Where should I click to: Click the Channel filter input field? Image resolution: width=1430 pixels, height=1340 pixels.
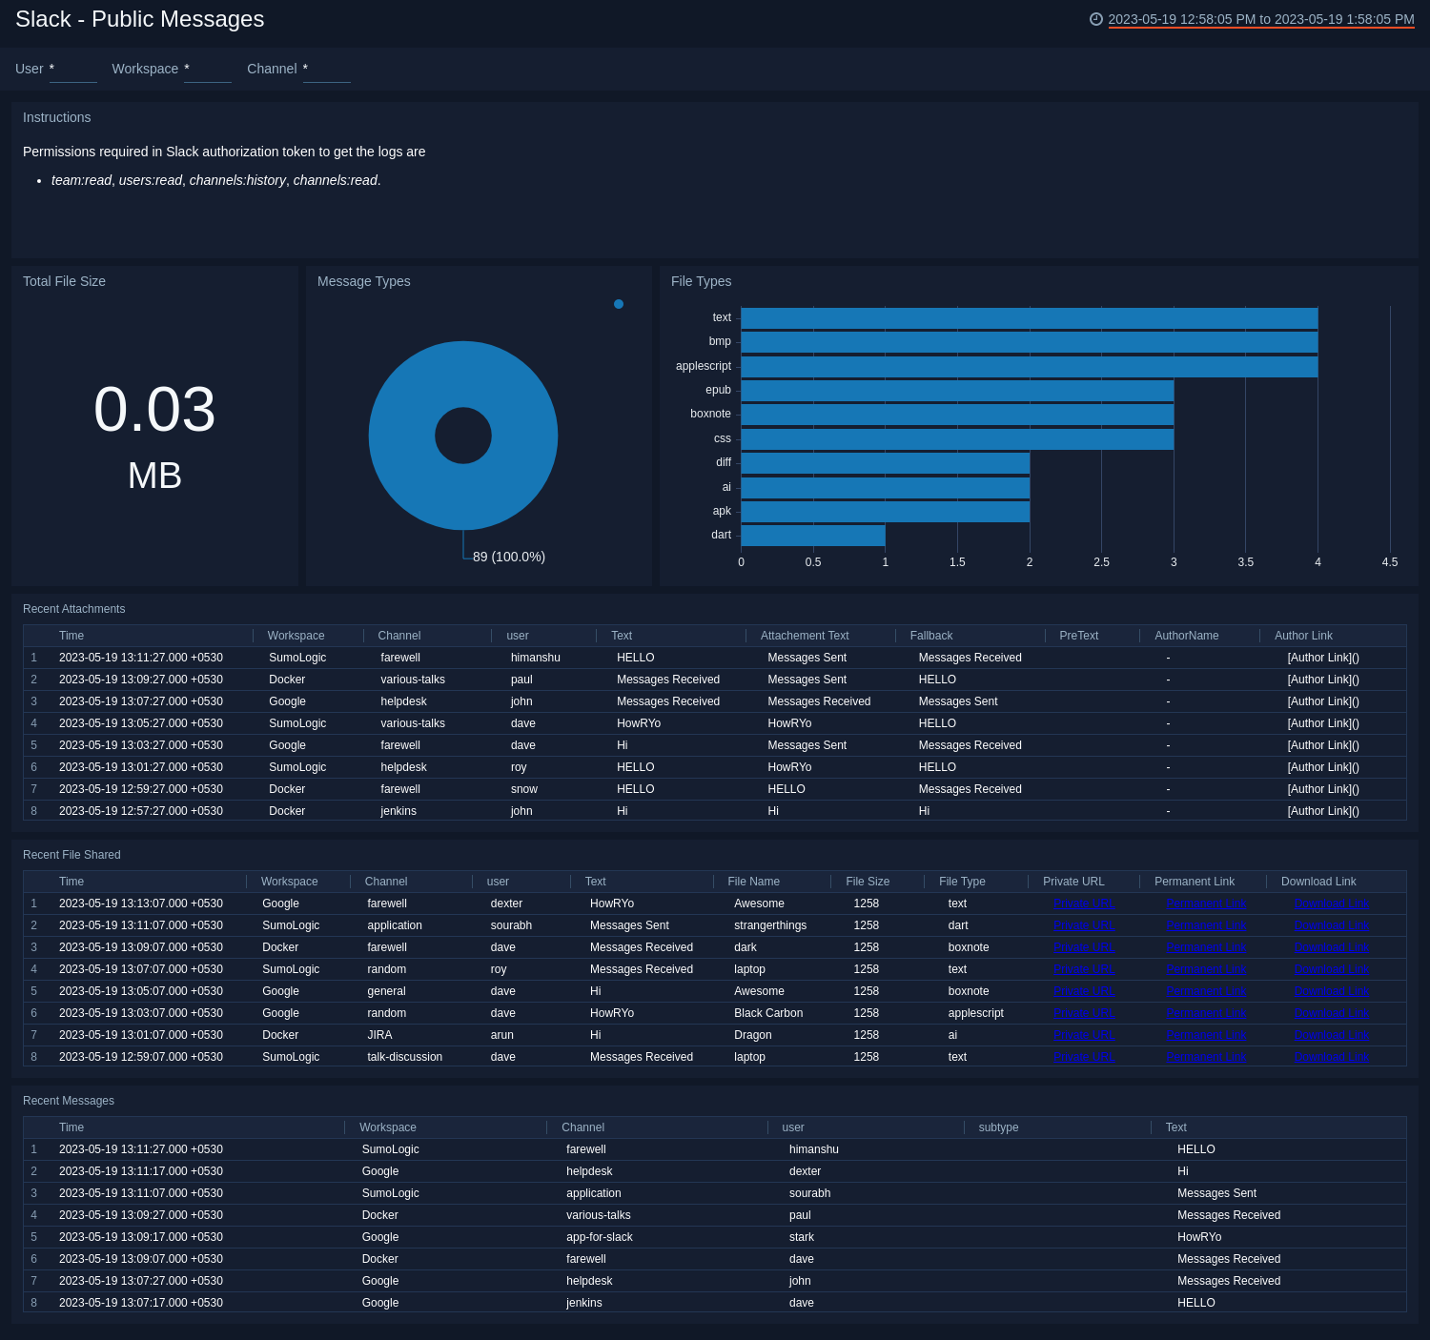click(326, 71)
